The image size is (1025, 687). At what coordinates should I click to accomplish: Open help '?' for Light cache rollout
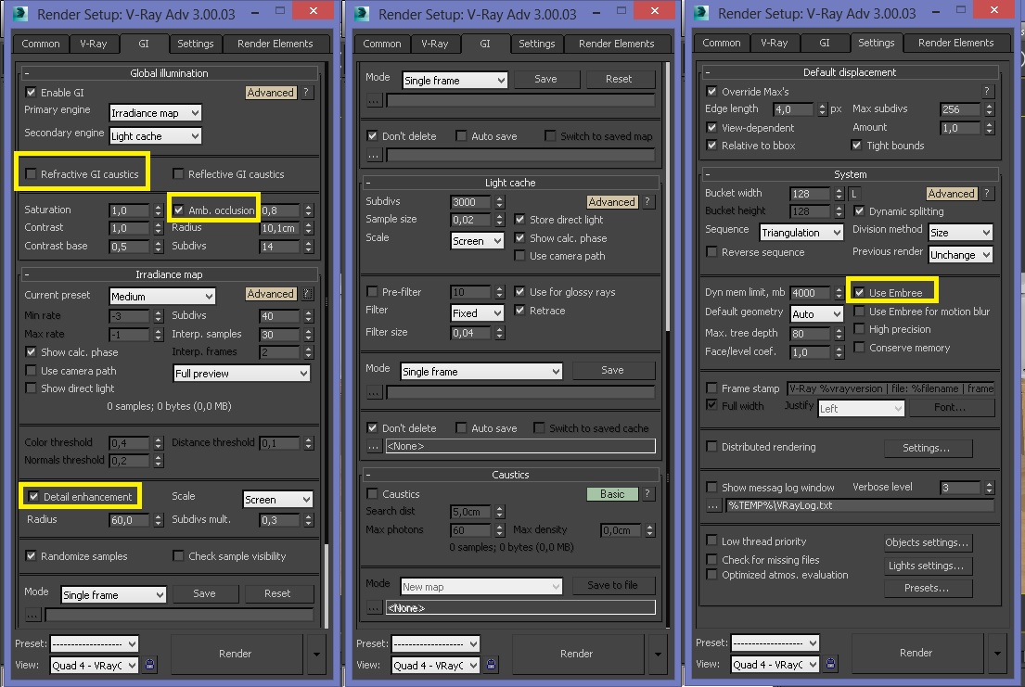[647, 202]
